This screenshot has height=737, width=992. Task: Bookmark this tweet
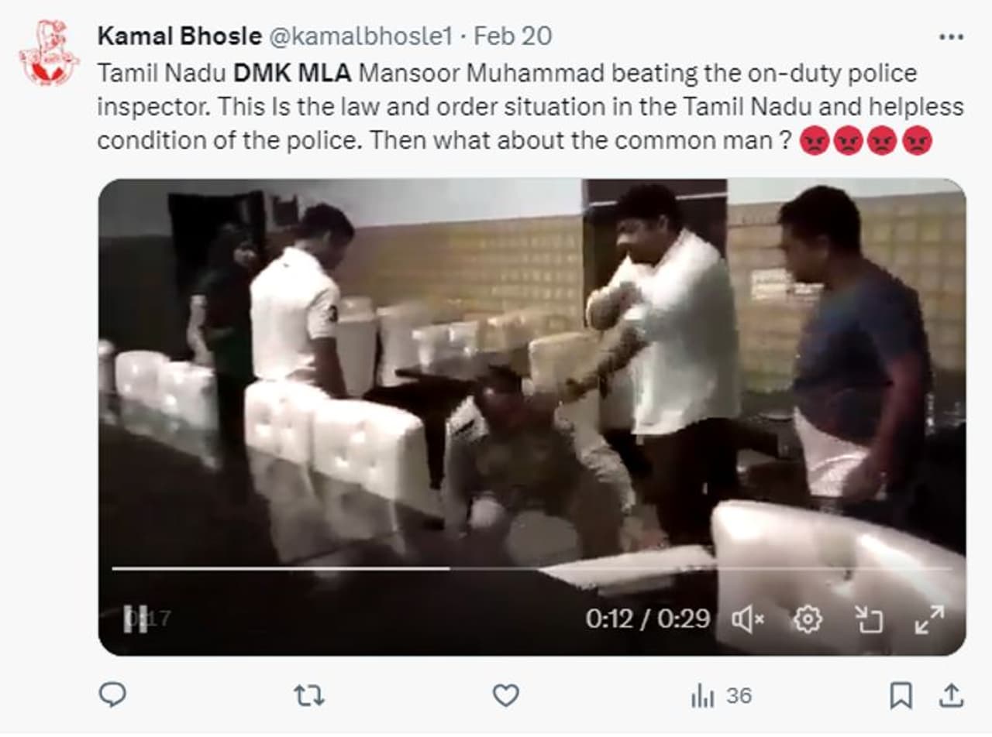[901, 695]
